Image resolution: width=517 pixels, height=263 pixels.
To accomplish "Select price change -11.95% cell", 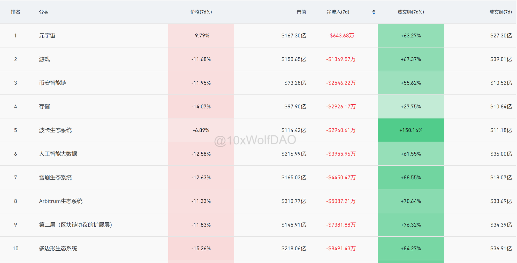I will (201, 83).
